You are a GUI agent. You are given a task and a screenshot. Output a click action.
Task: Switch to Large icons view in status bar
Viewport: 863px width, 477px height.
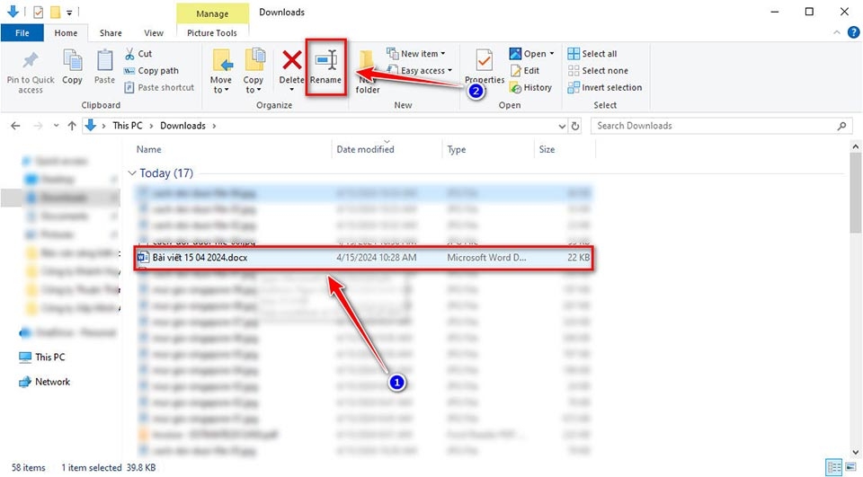click(851, 468)
